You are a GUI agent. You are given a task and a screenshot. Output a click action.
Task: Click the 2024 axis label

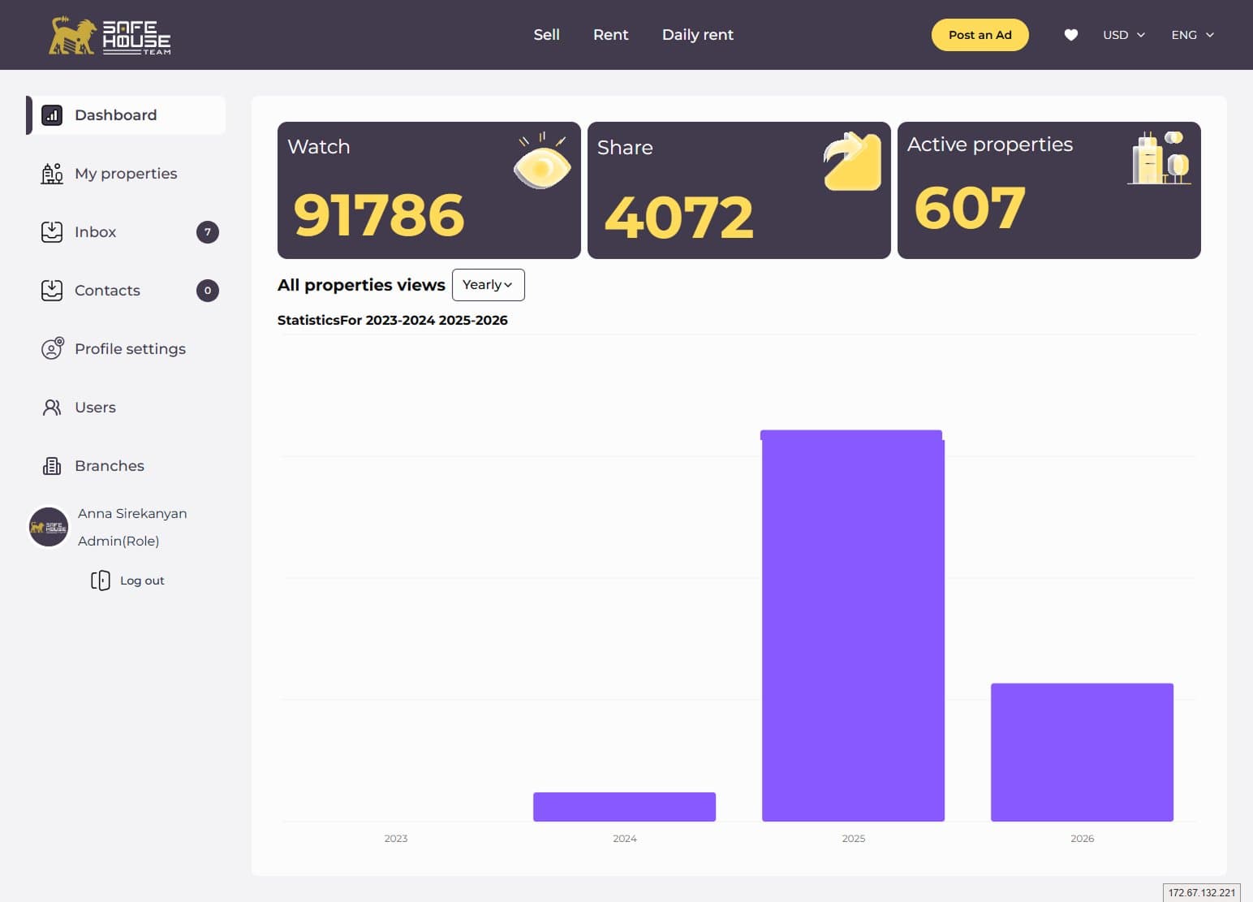625,839
